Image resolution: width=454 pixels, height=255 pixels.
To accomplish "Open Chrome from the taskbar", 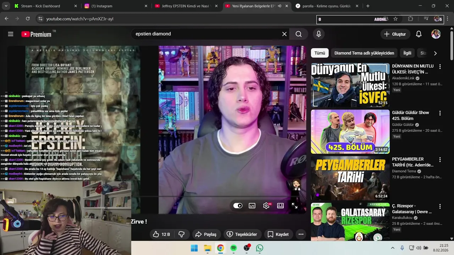I will click(220, 248).
